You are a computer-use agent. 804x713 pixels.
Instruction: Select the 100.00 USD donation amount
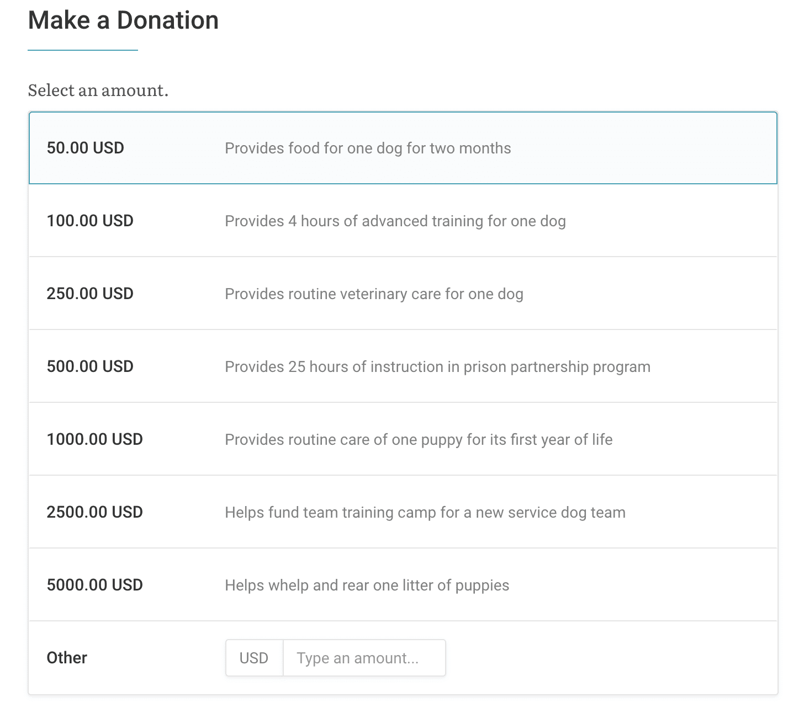point(90,221)
